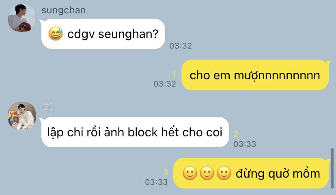Click 03:32 timestamp under sungchan's message

pyautogui.click(x=181, y=46)
